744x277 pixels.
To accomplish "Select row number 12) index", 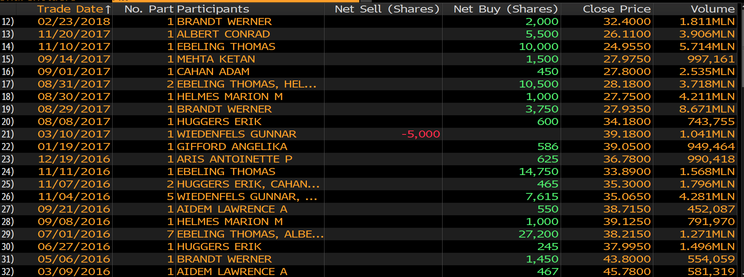I will coord(7,22).
